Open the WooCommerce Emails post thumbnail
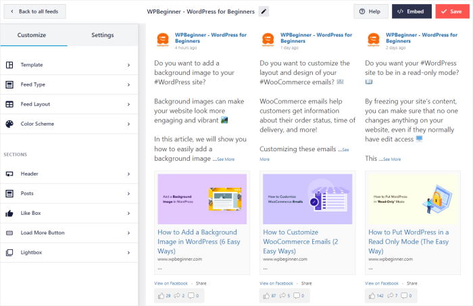The height and width of the screenshot is (306, 473). coord(307,199)
